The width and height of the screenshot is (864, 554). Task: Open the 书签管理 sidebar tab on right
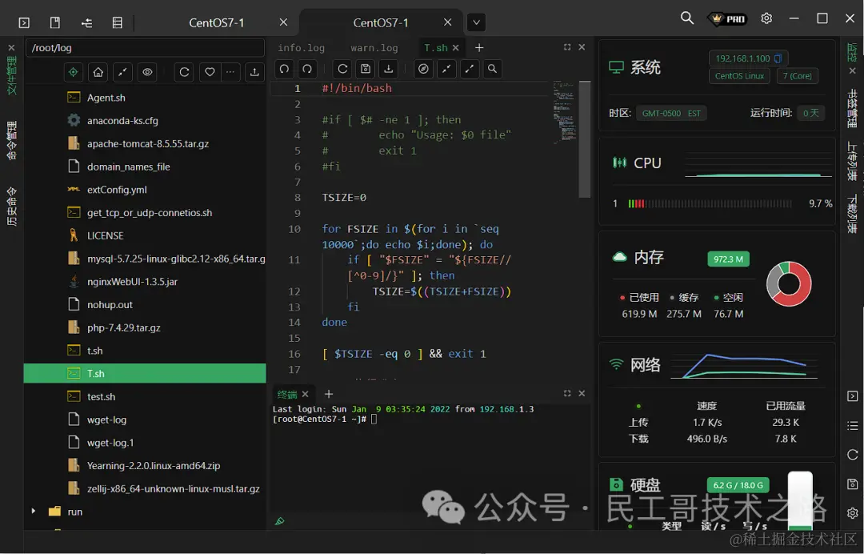[852, 108]
